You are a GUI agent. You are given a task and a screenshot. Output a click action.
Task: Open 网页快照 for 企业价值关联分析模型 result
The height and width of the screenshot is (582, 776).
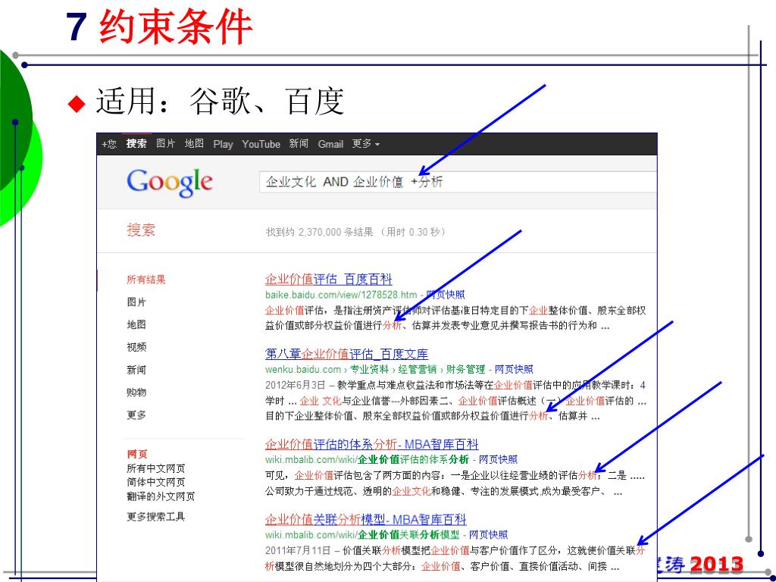[x=489, y=534]
